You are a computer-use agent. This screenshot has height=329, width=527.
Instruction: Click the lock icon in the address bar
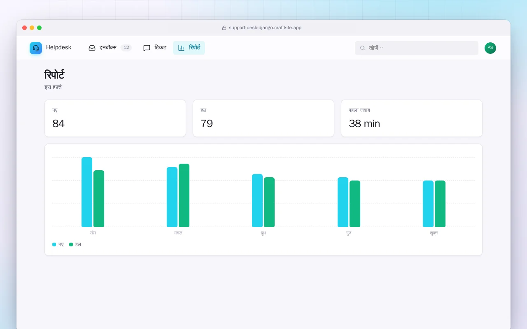224,28
